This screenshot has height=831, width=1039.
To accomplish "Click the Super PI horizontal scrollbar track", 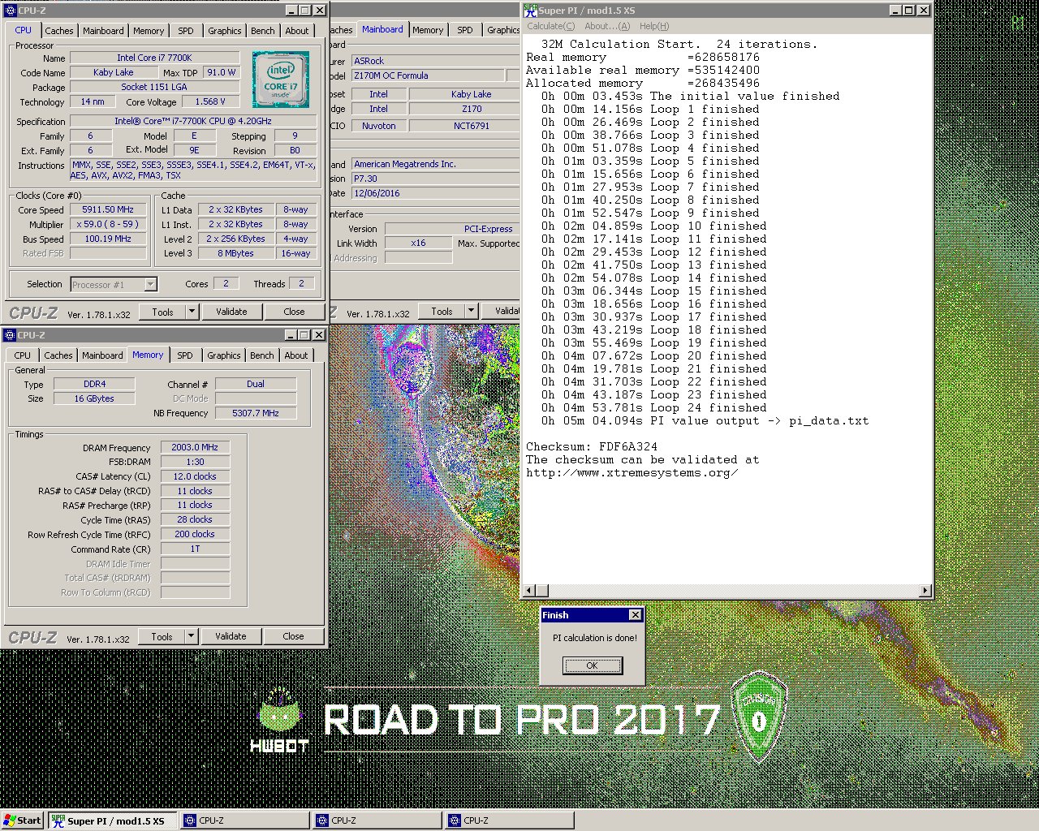I will [727, 591].
